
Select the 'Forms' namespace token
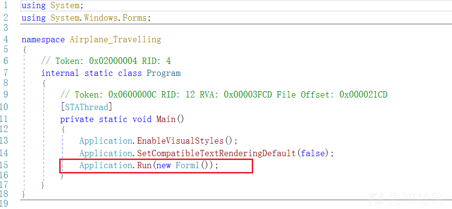point(135,18)
